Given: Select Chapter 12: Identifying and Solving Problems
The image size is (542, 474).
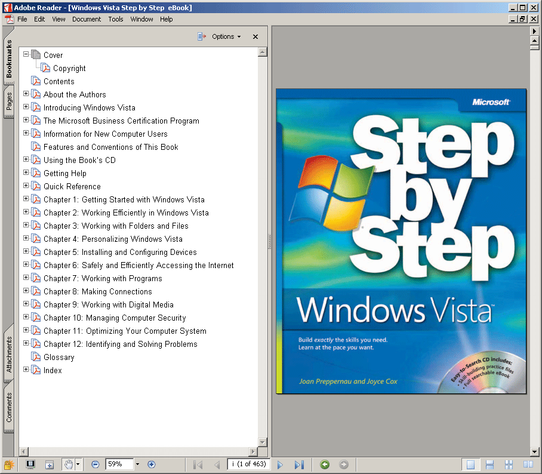Looking at the screenshot, I should tap(121, 344).
